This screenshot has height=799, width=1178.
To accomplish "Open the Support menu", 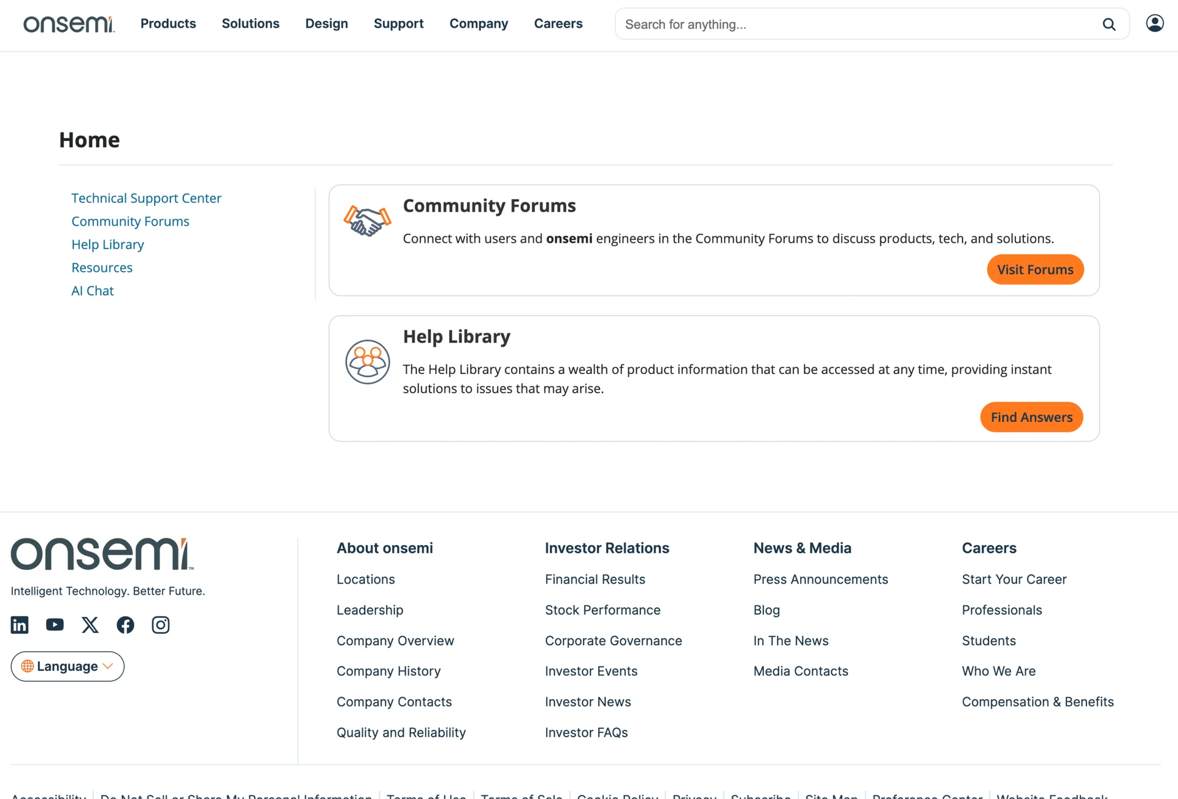I will click(x=399, y=23).
